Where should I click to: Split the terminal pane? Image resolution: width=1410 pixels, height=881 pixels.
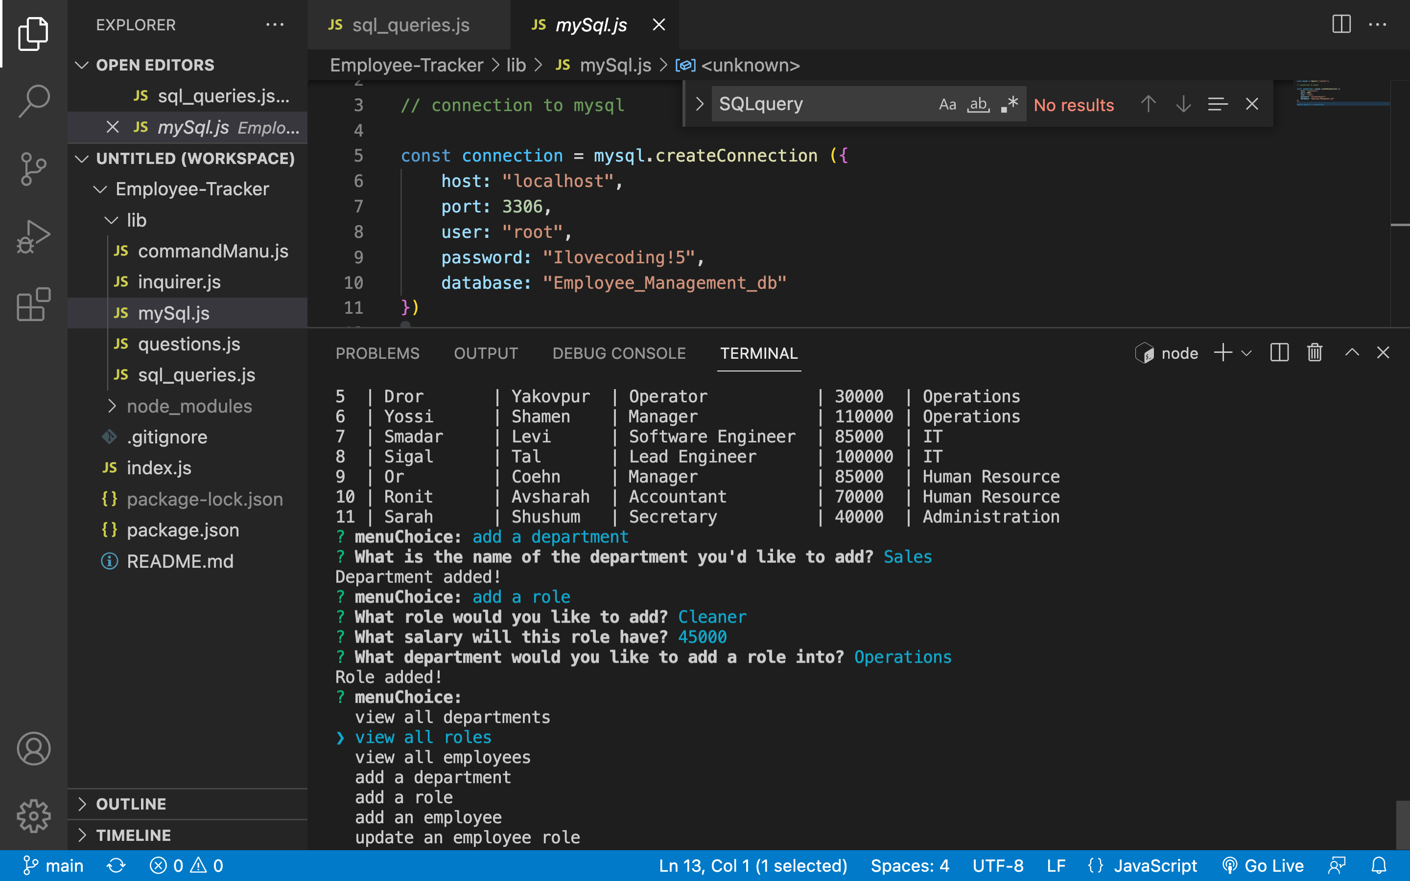(x=1278, y=352)
